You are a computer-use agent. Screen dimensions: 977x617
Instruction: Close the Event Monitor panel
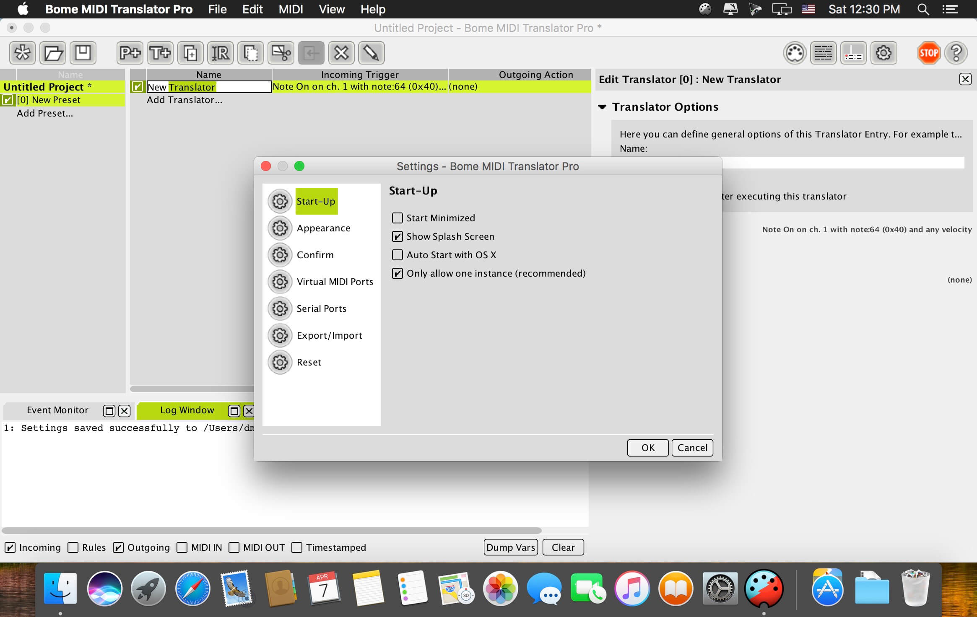[x=124, y=411]
